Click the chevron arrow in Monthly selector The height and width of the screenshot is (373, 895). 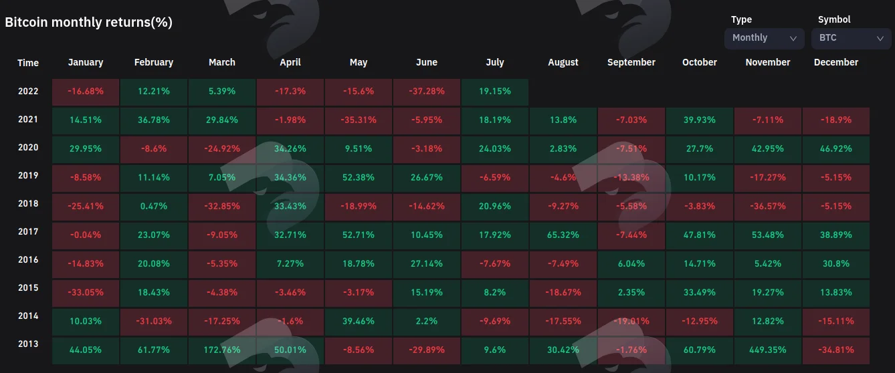coord(793,39)
